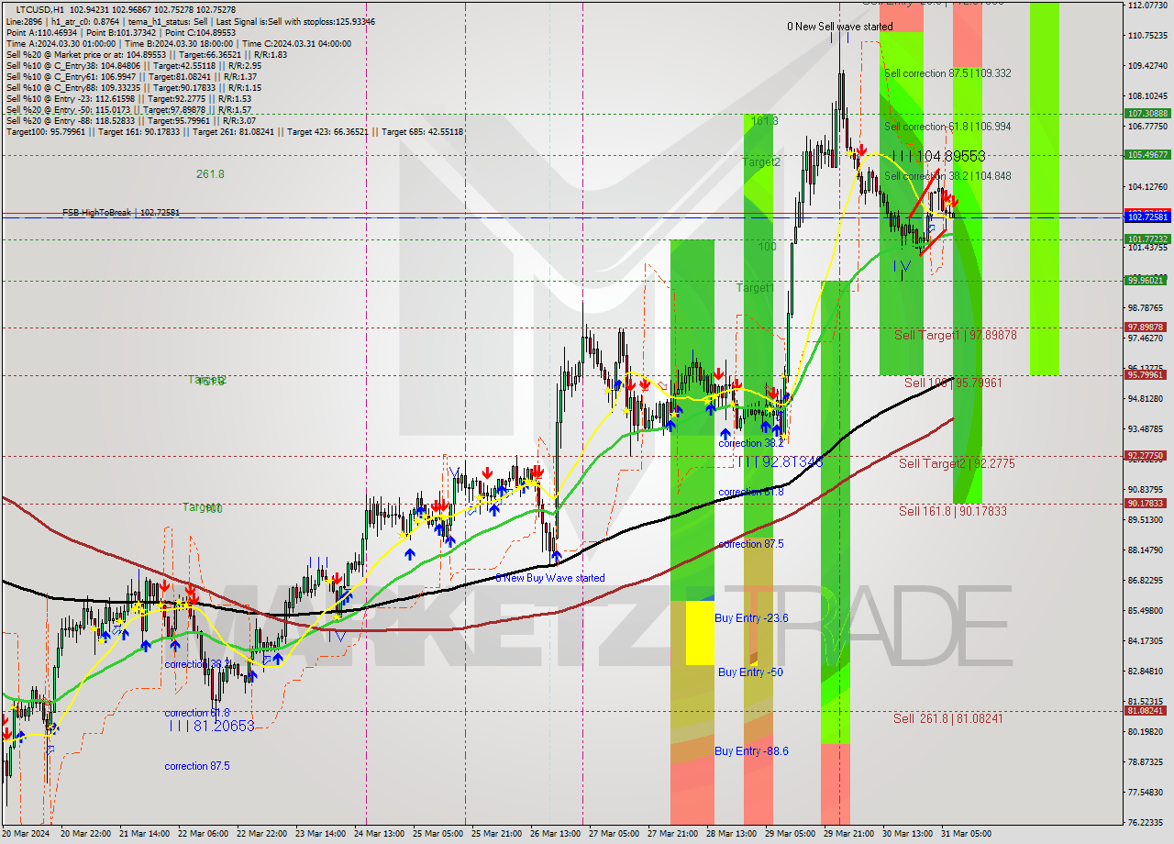This screenshot has height=844, width=1174.
Task: Select the 'I I I 92.81346' wave label
Action: pyautogui.click(x=780, y=461)
